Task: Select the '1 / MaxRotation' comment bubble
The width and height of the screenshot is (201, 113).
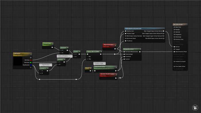Action: [45, 65]
